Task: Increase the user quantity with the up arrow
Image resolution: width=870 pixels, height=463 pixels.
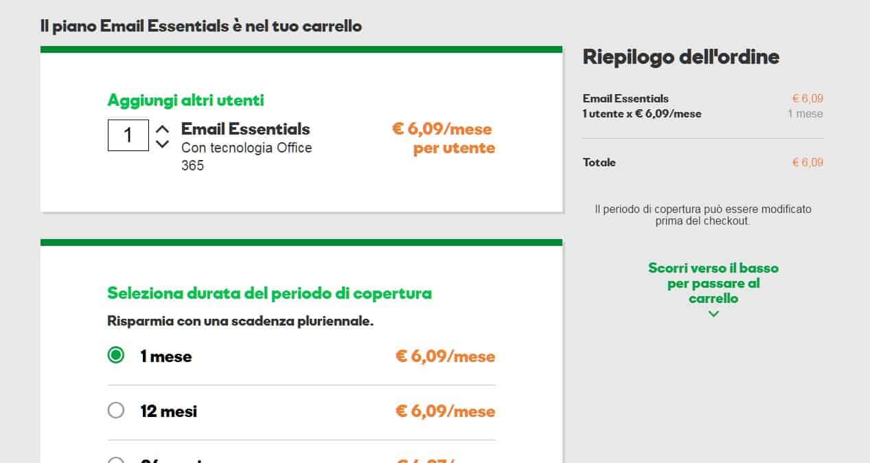Action: pyautogui.click(x=162, y=127)
